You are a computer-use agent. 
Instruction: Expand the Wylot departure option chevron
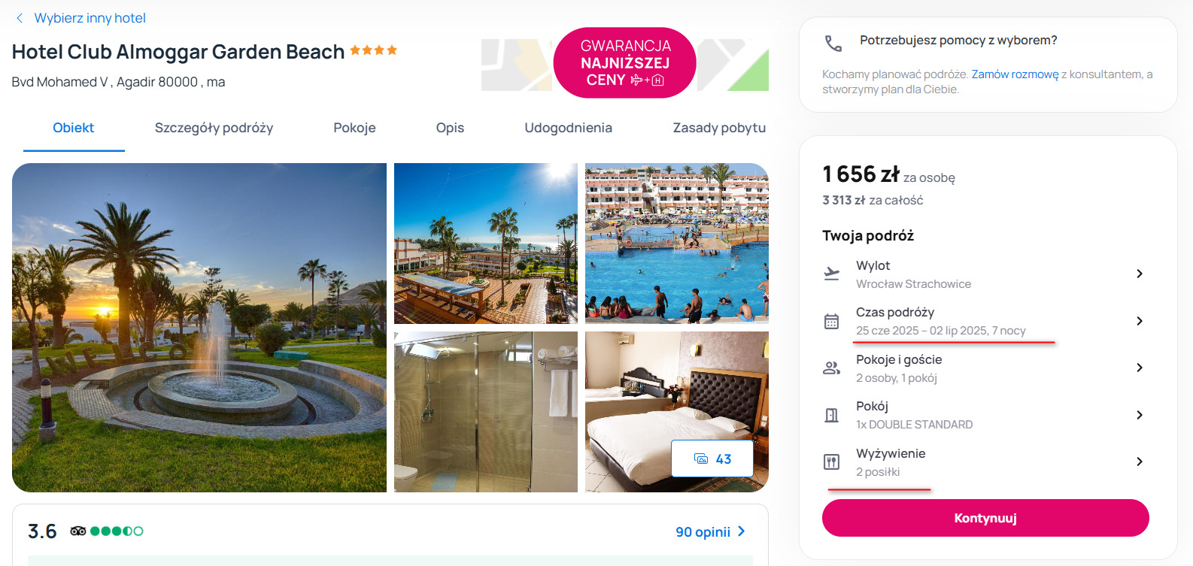click(x=1140, y=274)
